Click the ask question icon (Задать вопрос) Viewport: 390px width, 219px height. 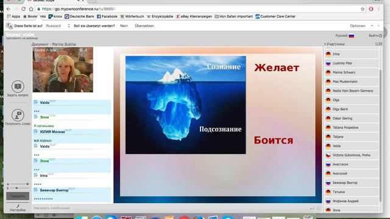pyautogui.click(x=18, y=86)
